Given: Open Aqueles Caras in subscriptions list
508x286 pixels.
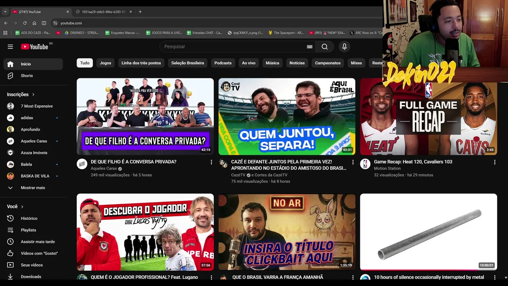Looking at the screenshot, I should click(33, 141).
